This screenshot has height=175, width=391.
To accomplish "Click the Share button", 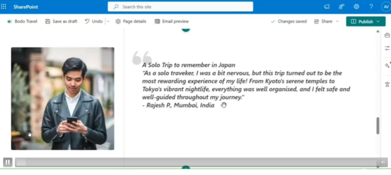I will point(323,21).
